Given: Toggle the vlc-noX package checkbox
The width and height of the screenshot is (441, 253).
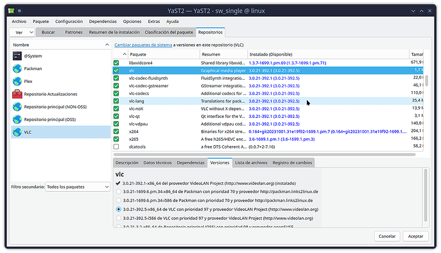Looking at the screenshot, I should pyautogui.click(x=116, y=108).
